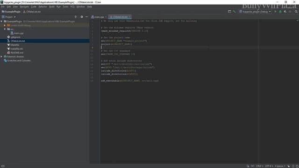
Task: Click the rightmost status bar notifications icon
Action: (297, 166)
